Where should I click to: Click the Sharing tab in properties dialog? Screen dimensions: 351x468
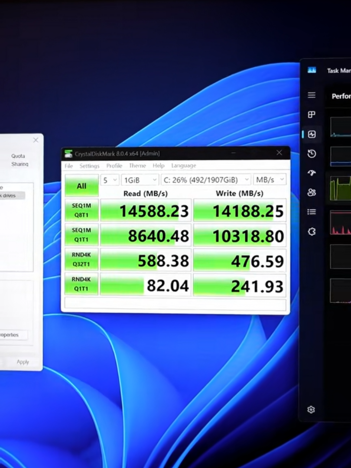point(19,164)
